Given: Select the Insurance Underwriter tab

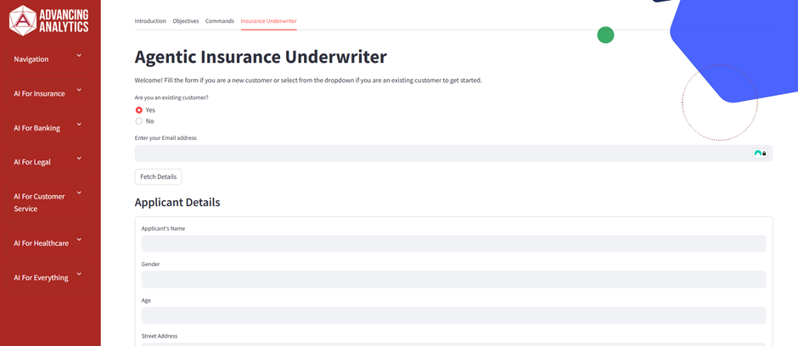Looking at the screenshot, I should tap(268, 21).
